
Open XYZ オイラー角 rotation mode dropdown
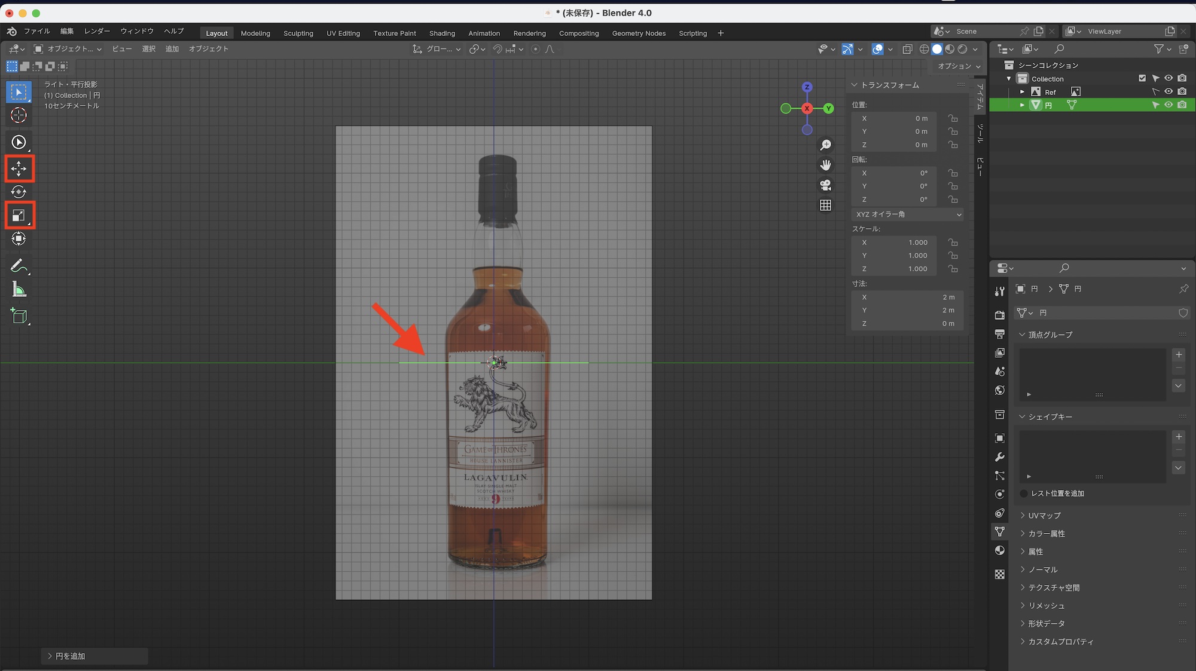tap(907, 214)
